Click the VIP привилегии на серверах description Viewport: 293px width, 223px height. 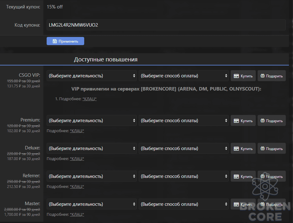(x=166, y=89)
